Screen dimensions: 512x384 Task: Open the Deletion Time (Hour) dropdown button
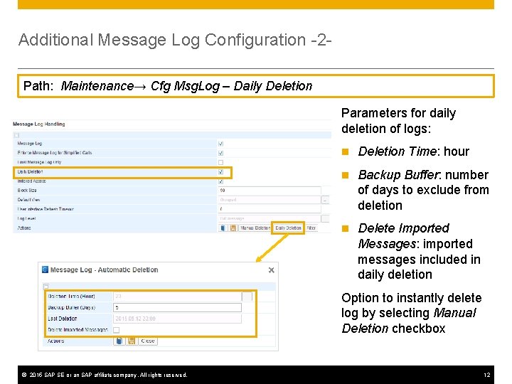point(247,296)
